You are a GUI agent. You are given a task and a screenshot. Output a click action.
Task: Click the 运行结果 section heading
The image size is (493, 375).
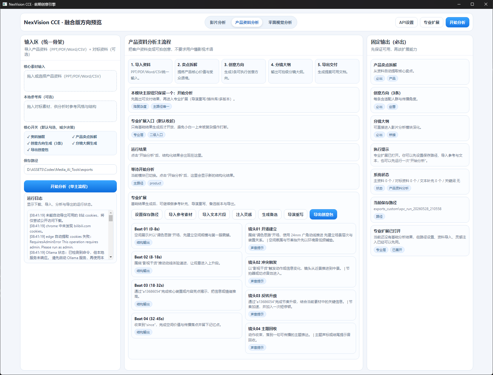click(x=139, y=150)
